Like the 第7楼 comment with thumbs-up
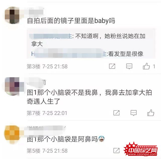 [x=151, y=113]
